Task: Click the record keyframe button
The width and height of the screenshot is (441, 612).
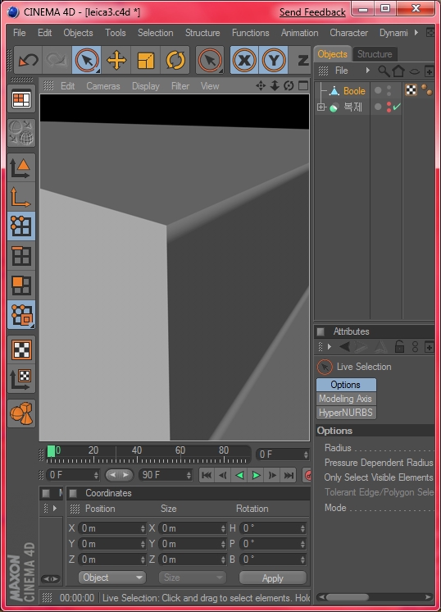Action: (307, 475)
